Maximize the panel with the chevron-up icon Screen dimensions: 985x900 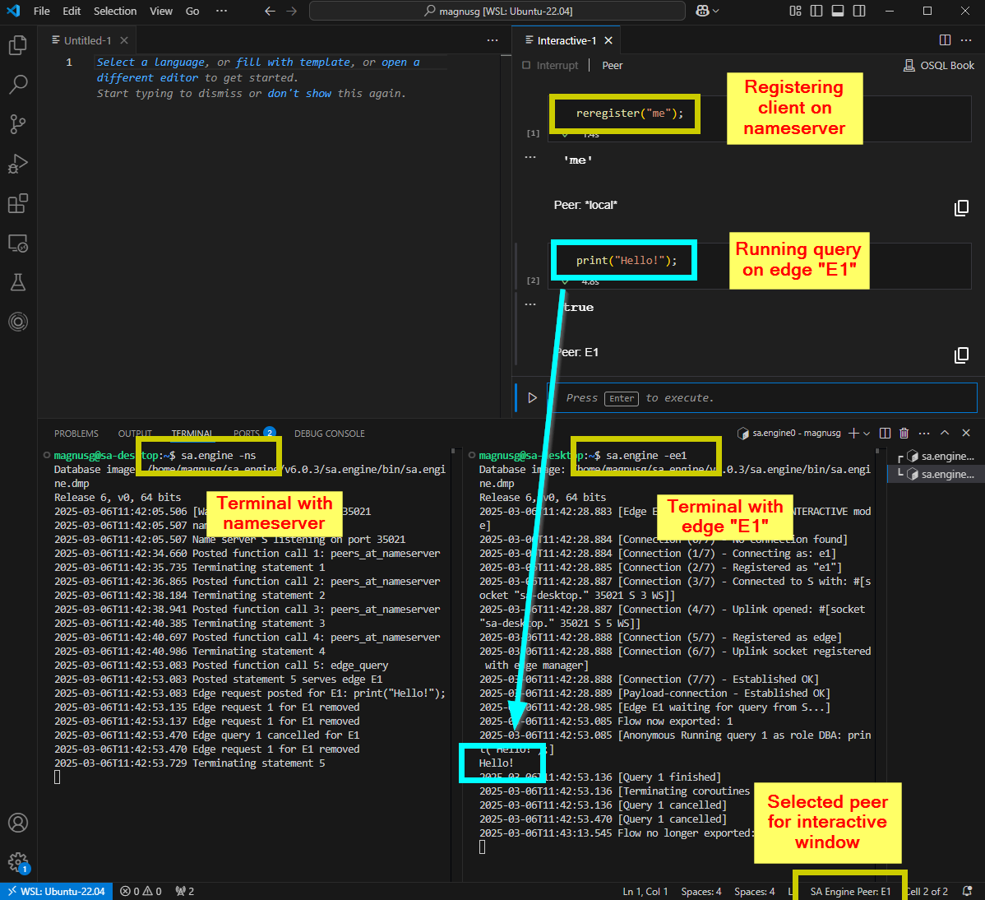945,433
